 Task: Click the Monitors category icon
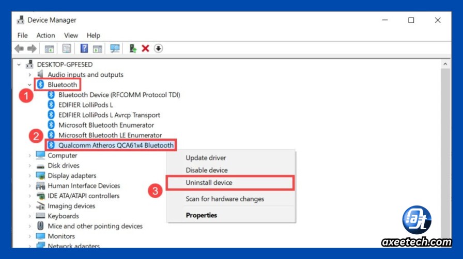[40, 236]
